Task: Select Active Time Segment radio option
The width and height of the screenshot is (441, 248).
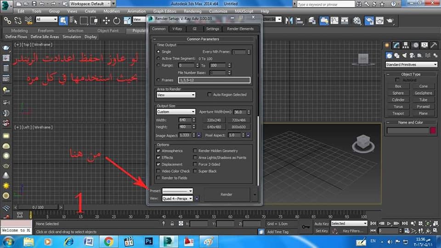Action: 158,58
